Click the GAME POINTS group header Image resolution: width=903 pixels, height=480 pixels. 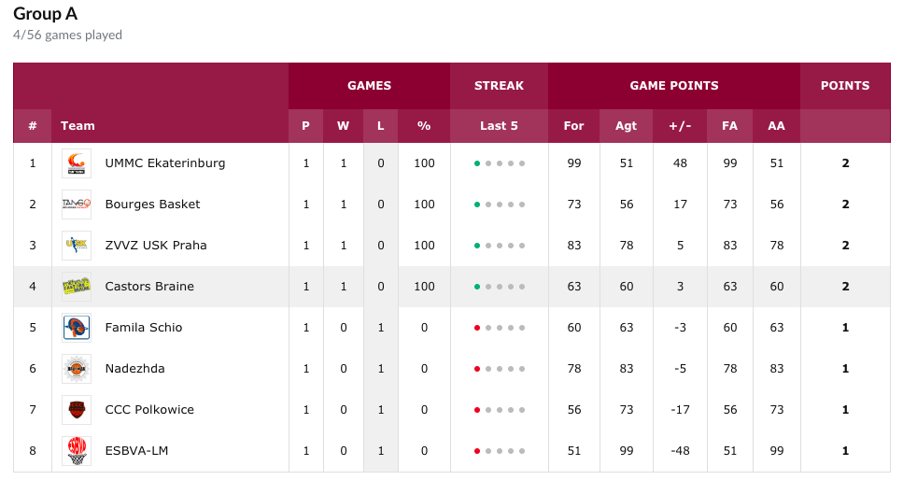[x=674, y=86]
